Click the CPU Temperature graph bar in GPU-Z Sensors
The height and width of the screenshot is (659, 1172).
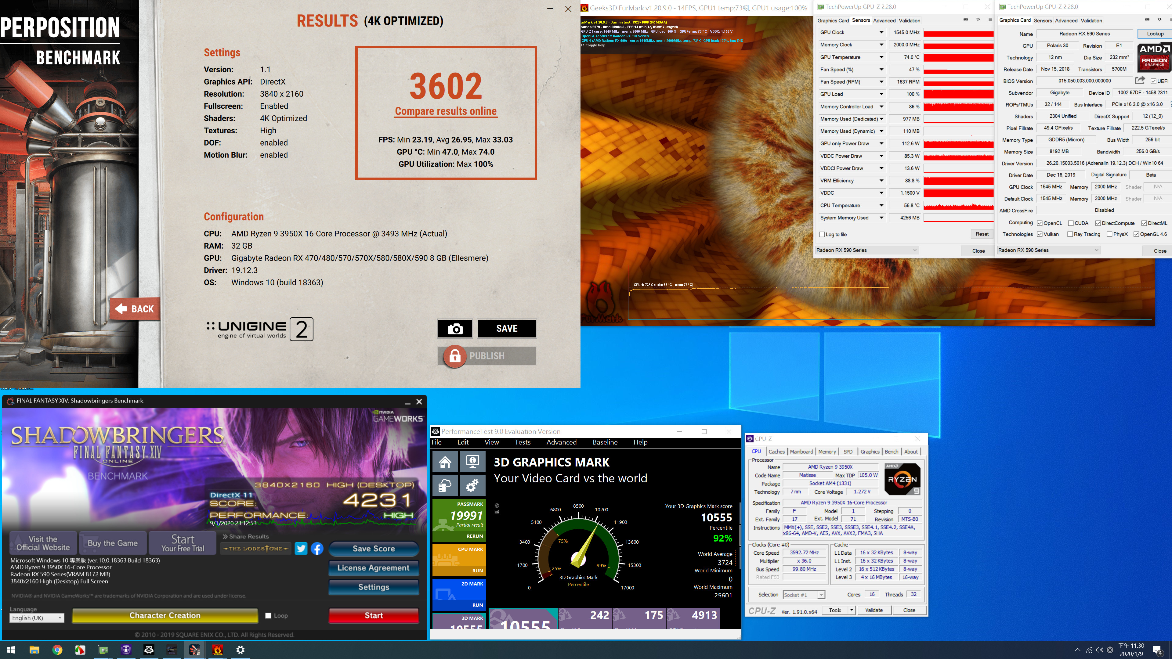tap(958, 206)
